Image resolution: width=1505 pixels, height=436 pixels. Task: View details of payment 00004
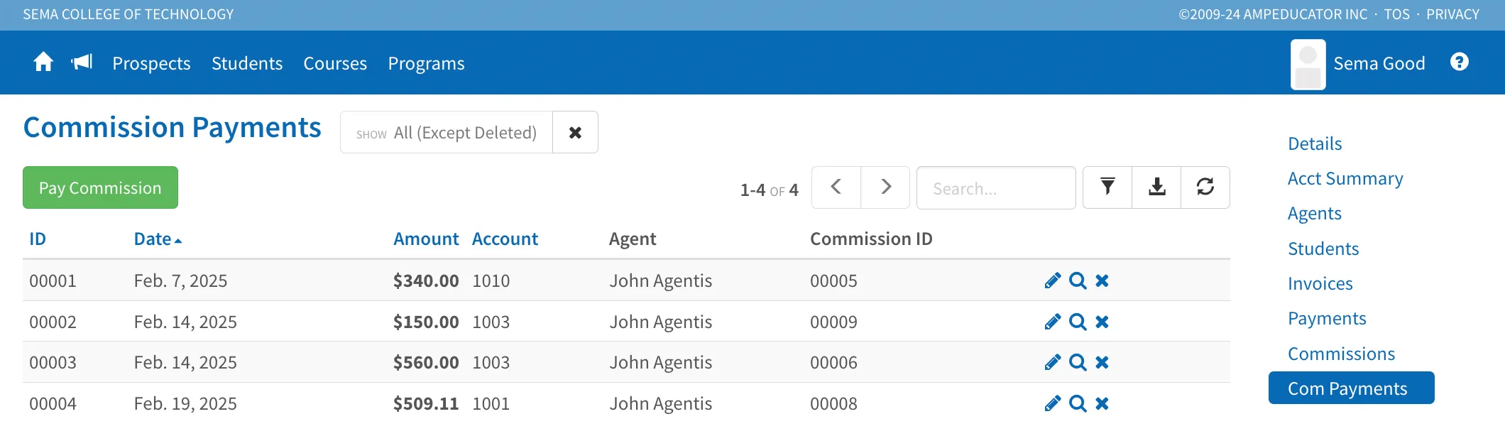point(1078,403)
